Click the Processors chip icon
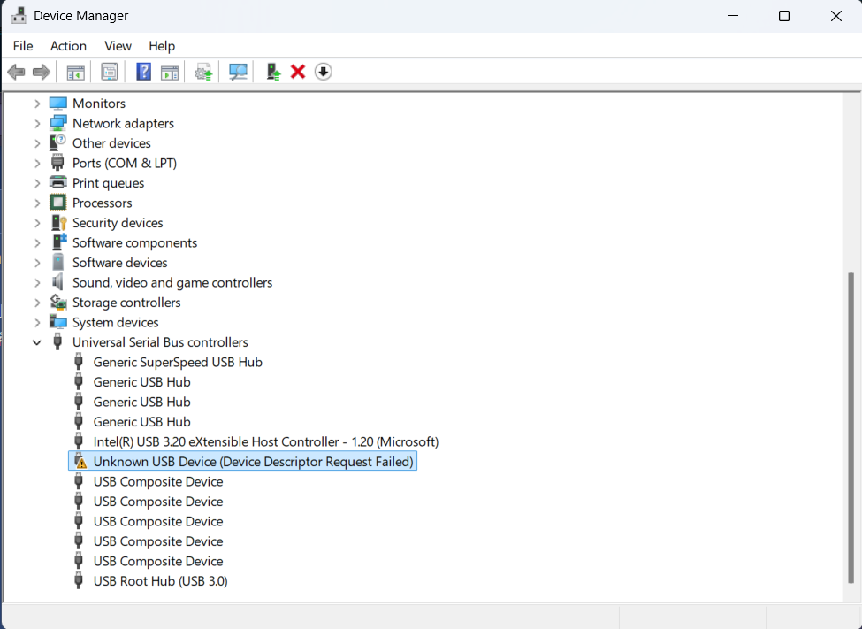The image size is (862, 629). tap(57, 203)
